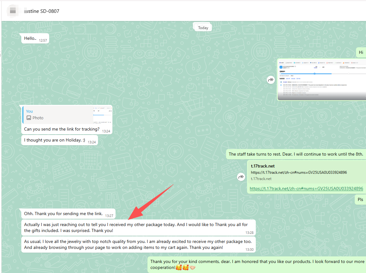Click the t.17track.net link preview title

pyautogui.click(x=263, y=166)
